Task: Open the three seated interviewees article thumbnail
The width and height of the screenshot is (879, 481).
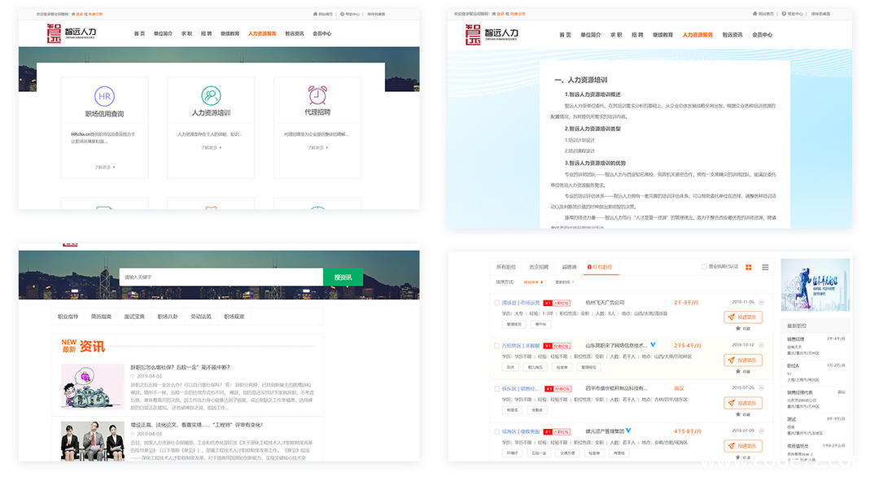Action: point(93,441)
